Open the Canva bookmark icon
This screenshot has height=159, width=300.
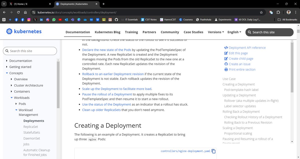[79, 19]
